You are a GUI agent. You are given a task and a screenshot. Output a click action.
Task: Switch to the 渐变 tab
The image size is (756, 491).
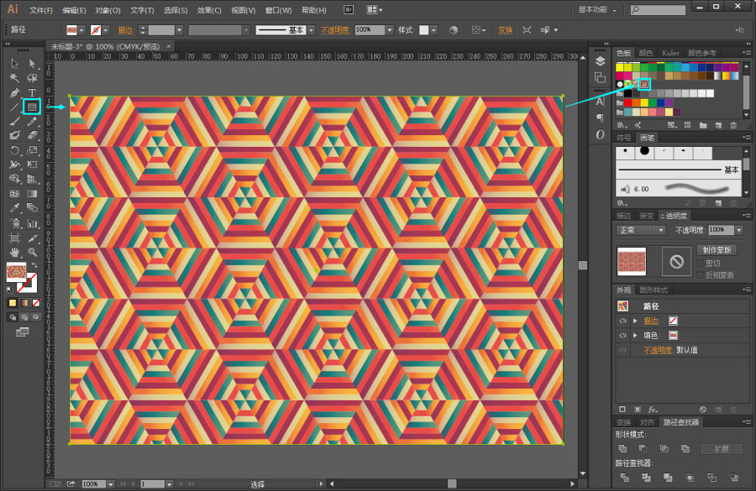[x=646, y=216]
